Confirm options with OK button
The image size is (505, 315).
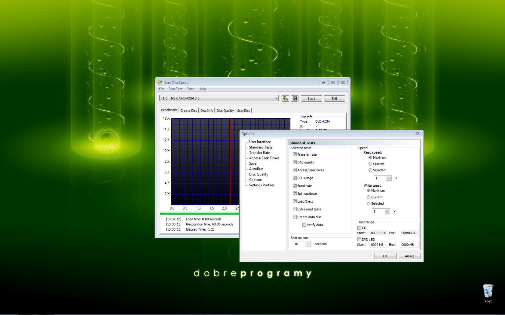[x=385, y=256]
